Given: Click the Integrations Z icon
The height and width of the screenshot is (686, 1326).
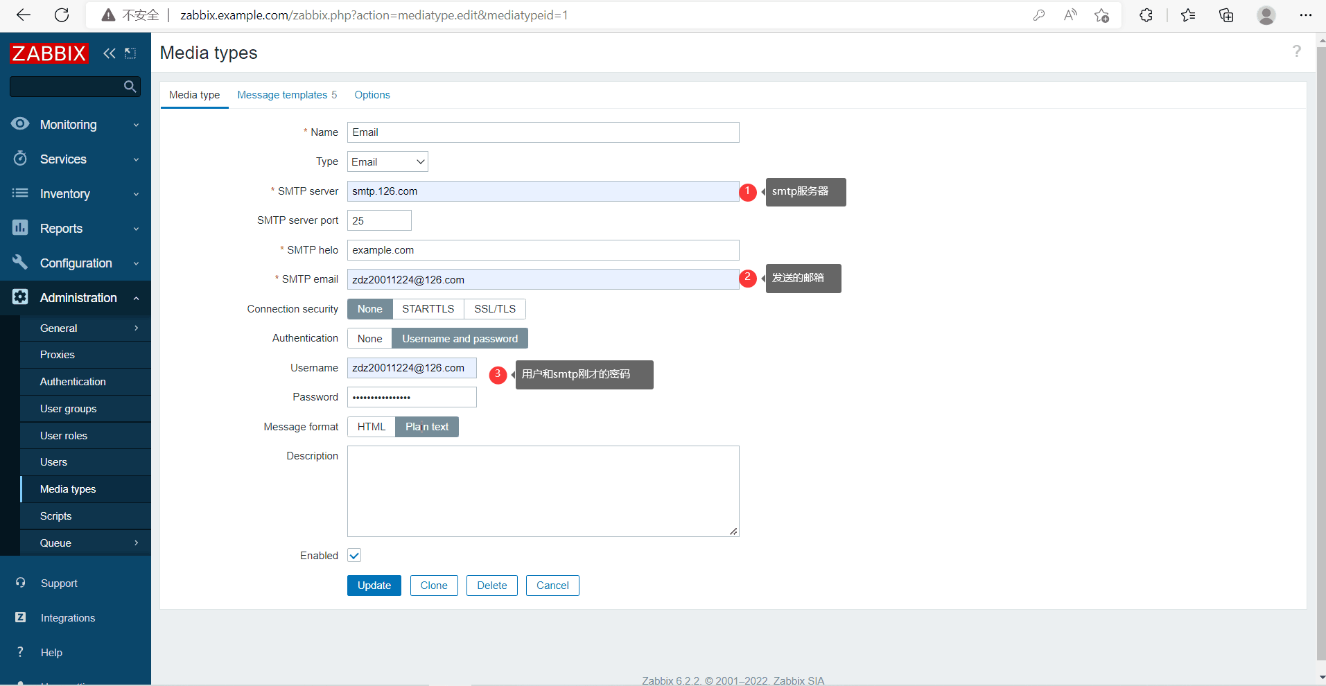Looking at the screenshot, I should [x=21, y=617].
